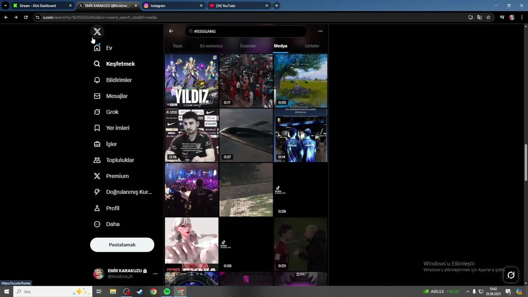Image resolution: width=528 pixels, height=297 pixels.
Task: Open Mesajlar envelope icon
Action: [97, 96]
